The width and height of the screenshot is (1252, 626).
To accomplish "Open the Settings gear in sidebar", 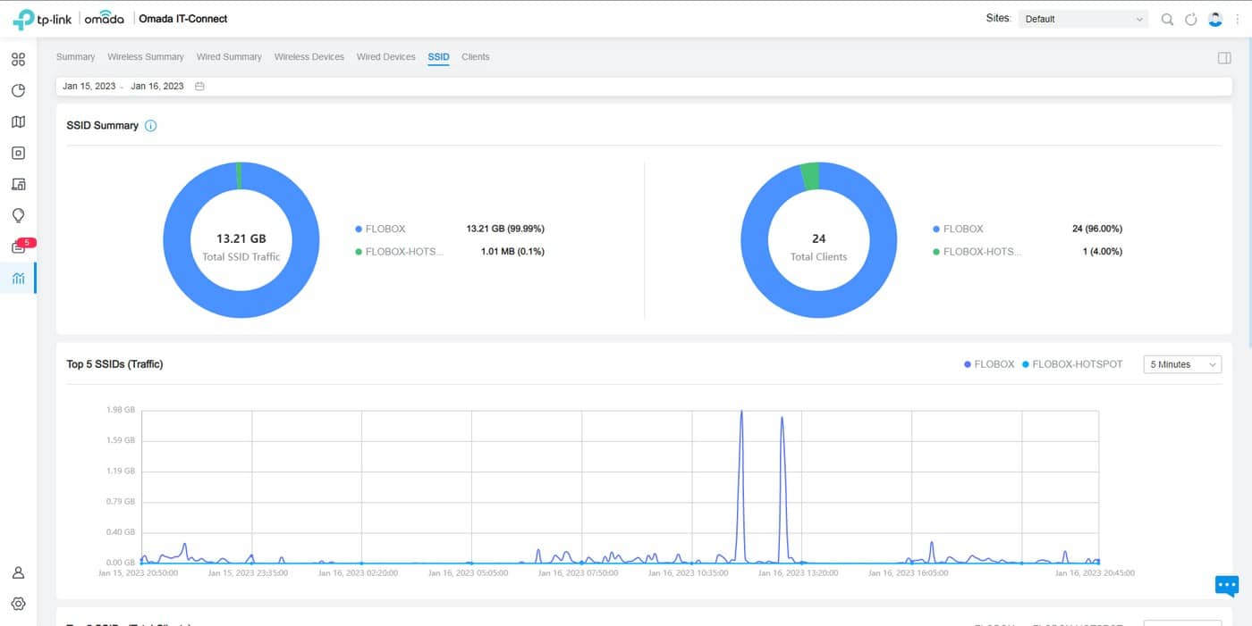I will coord(18,604).
